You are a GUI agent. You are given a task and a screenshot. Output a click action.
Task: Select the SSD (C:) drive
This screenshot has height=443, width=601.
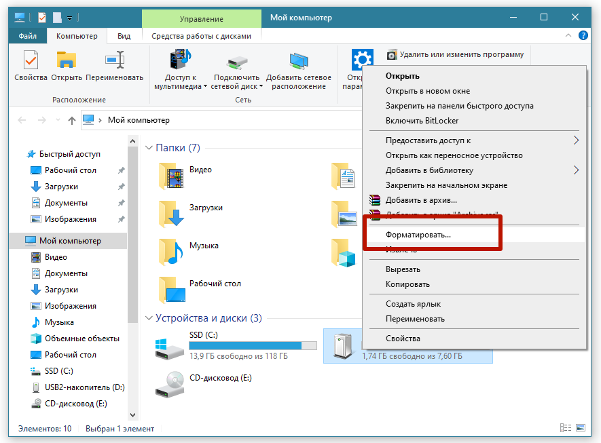236,345
